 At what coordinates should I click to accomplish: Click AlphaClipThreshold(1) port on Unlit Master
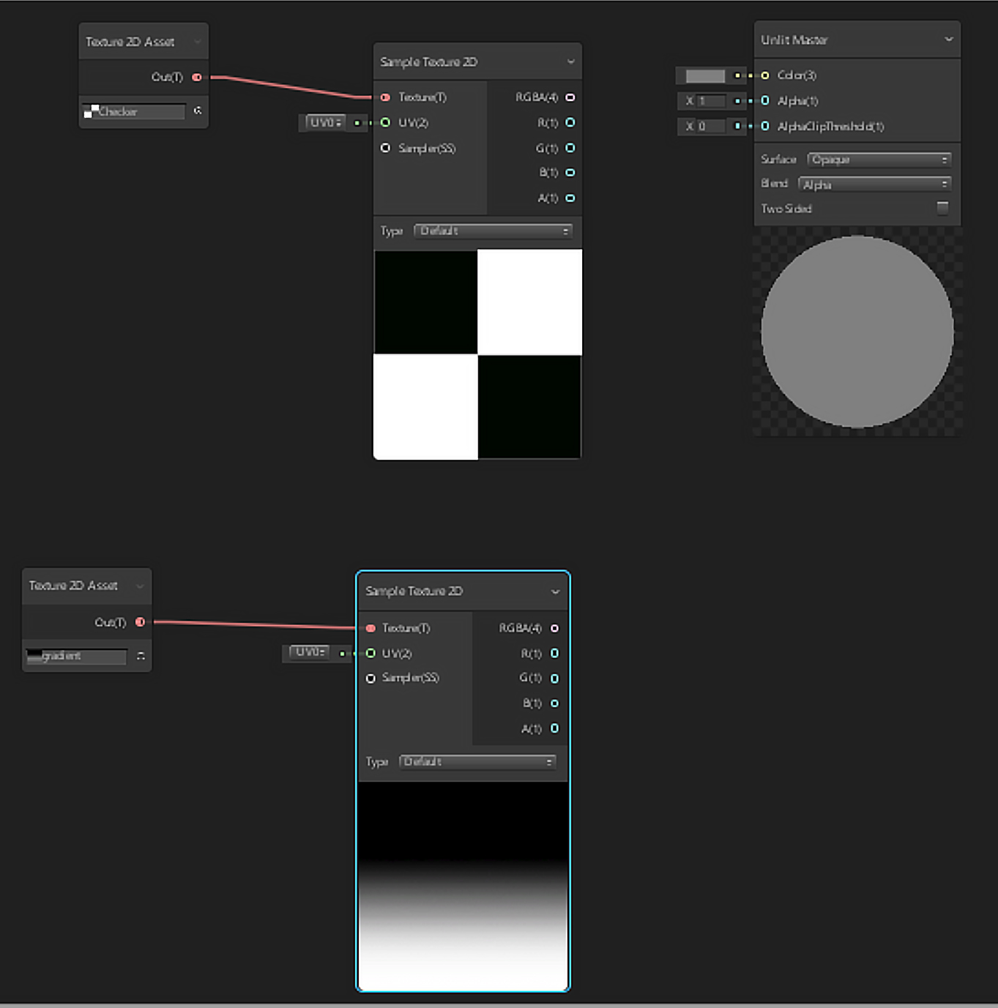click(x=765, y=126)
